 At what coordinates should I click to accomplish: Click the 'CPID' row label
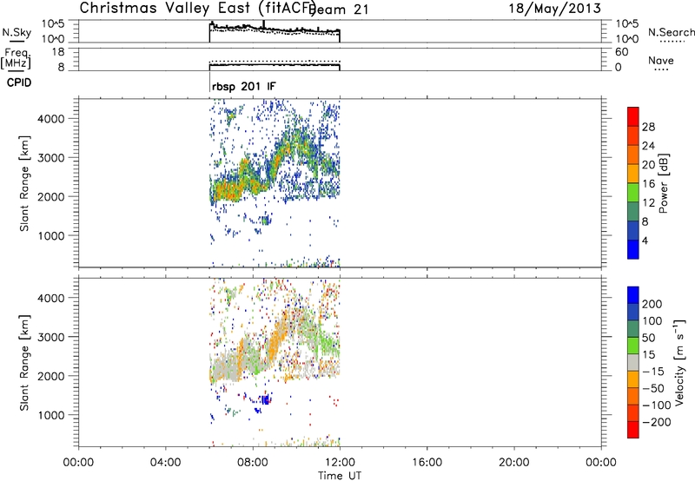click(19, 82)
